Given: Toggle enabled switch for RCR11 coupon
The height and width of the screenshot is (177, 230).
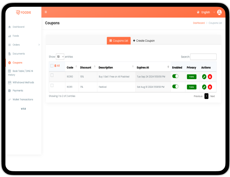Looking at the screenshot, I should [x=175, y=87].
